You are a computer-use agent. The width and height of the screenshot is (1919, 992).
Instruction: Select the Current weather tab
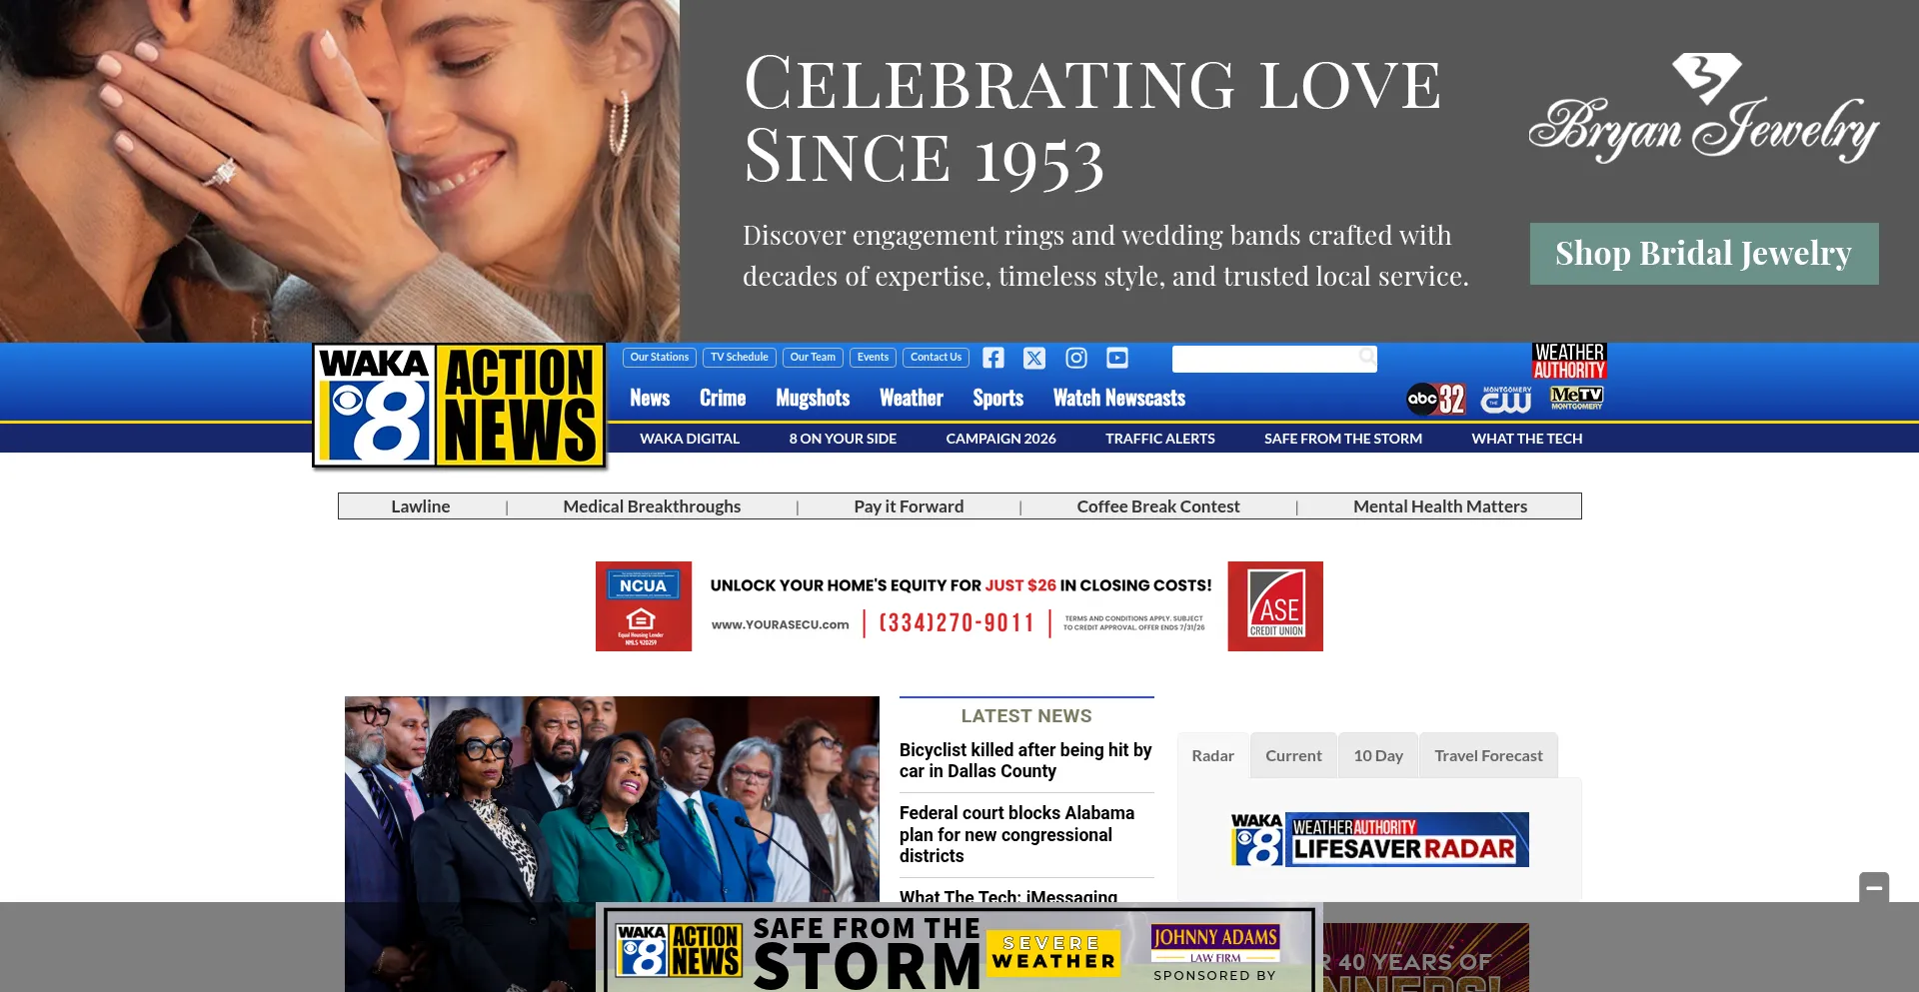click(1293, 756)
